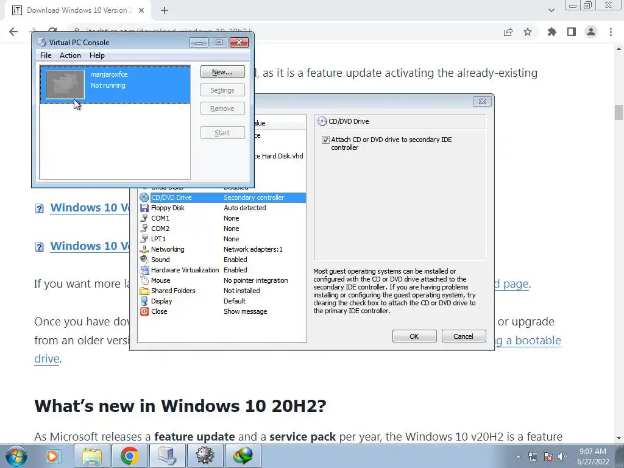
Task: Select the Networking row in settings list
Action: tap(222, 249)
